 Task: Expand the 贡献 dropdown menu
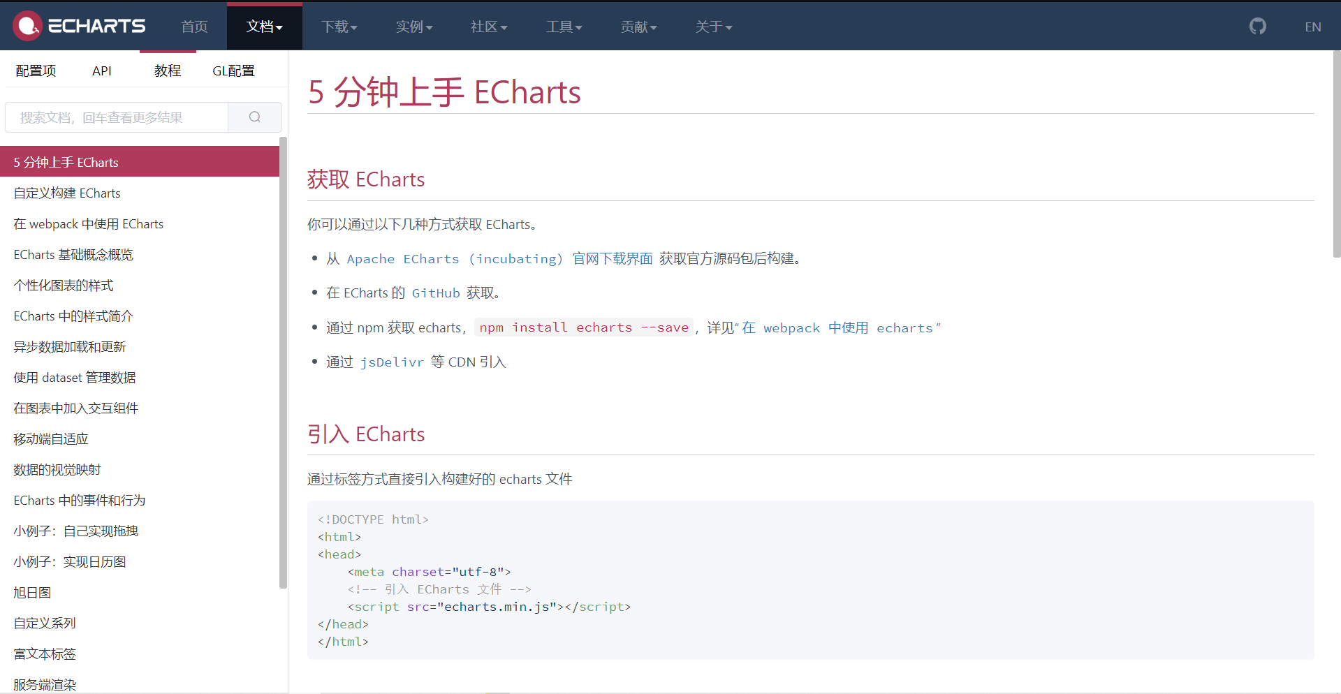click(x=639, y=27)
